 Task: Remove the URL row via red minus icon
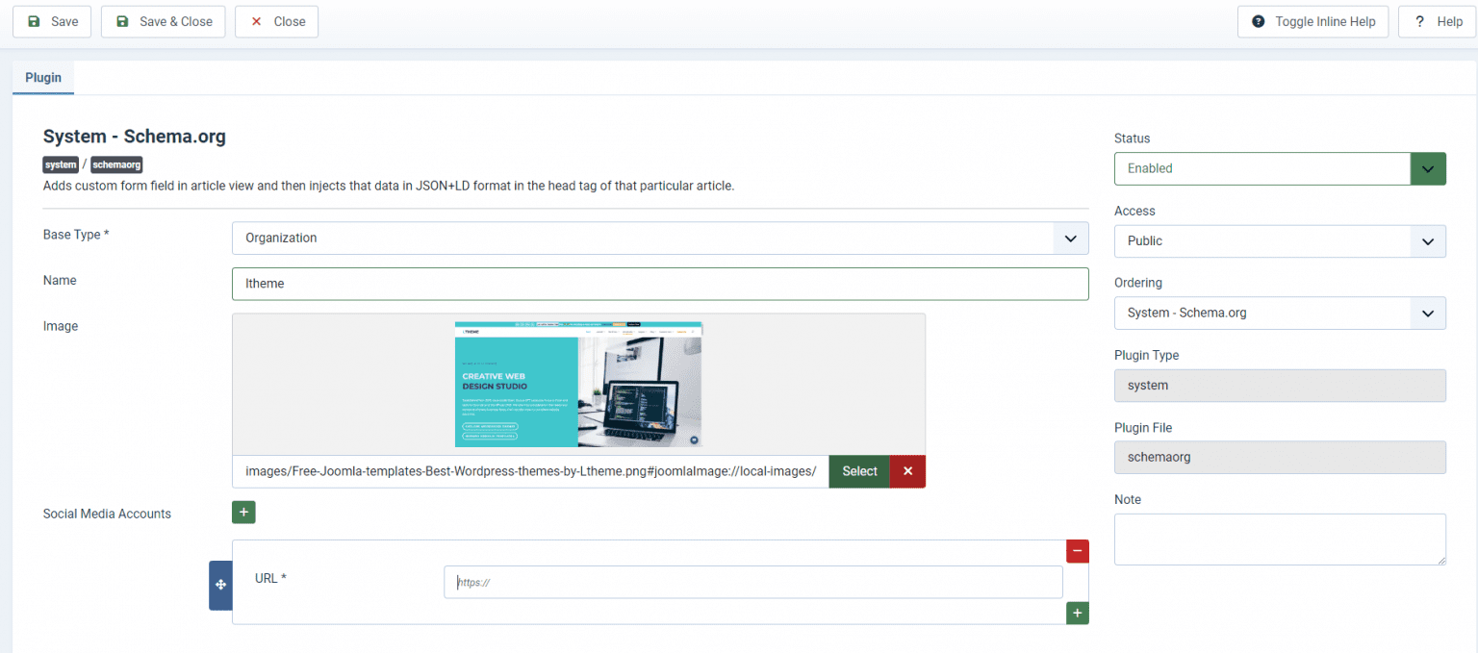coord(1077,551)
